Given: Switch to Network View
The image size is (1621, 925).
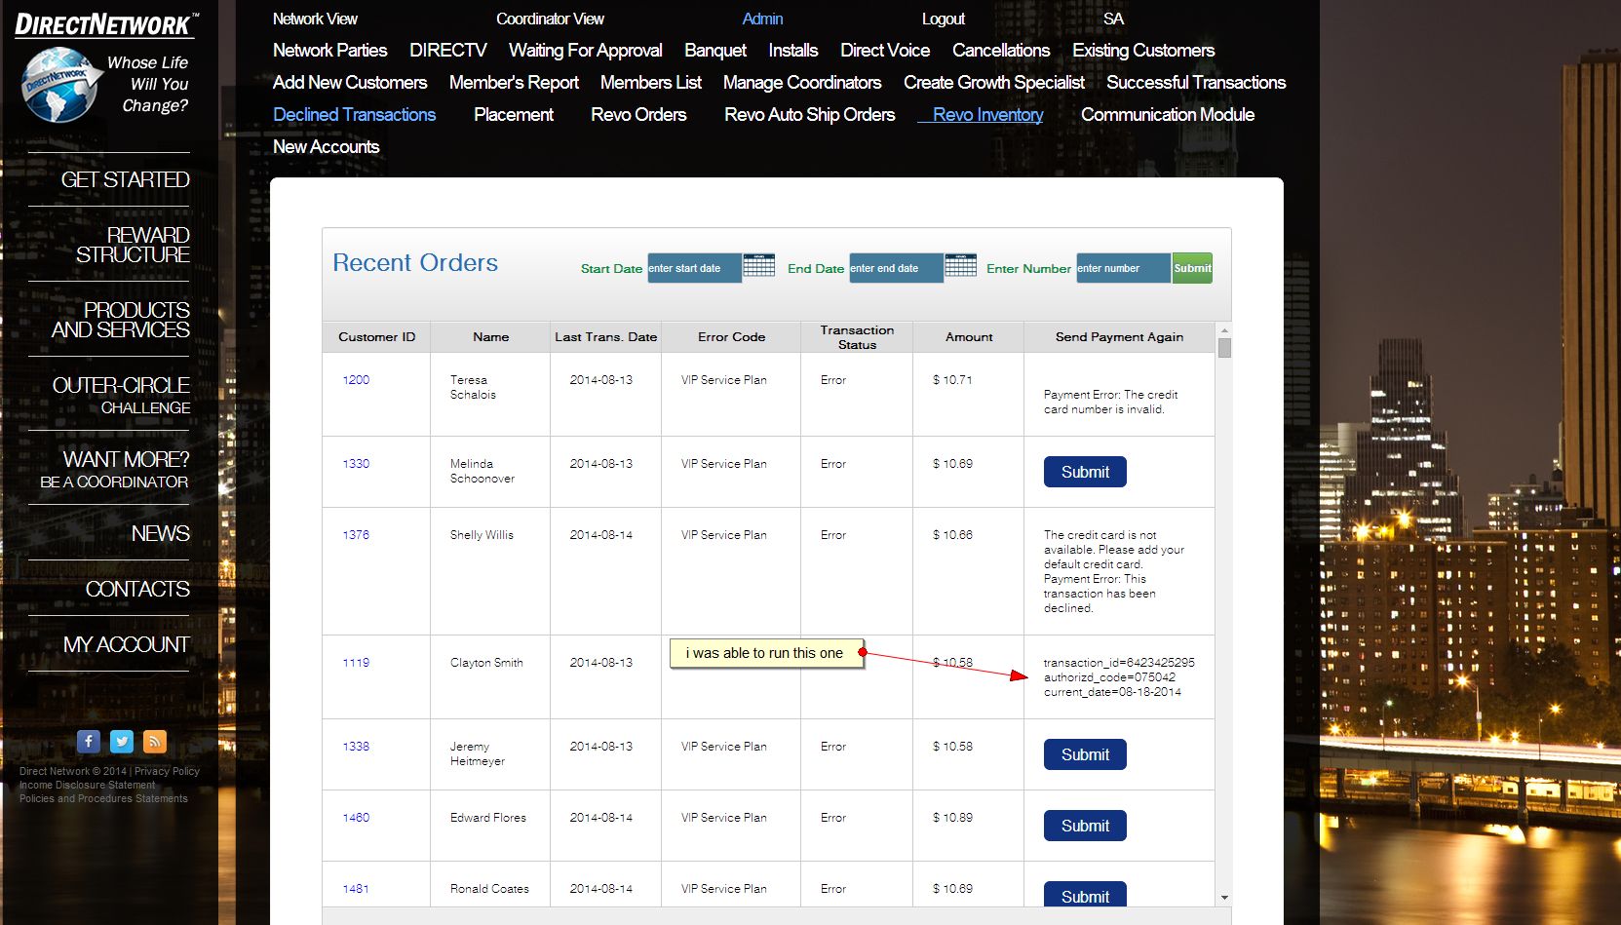Looking at the screenshot, I should (315, 19).
